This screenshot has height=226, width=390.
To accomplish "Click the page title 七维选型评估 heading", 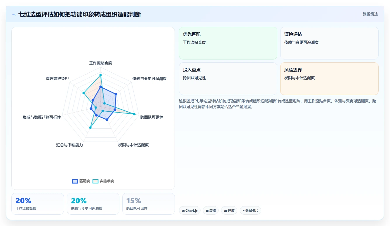I will pyautogui.click(x=79, y=14).
